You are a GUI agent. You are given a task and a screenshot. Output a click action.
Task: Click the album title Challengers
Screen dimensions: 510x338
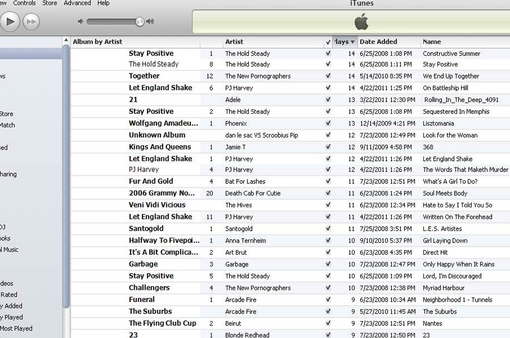(149, 287)
